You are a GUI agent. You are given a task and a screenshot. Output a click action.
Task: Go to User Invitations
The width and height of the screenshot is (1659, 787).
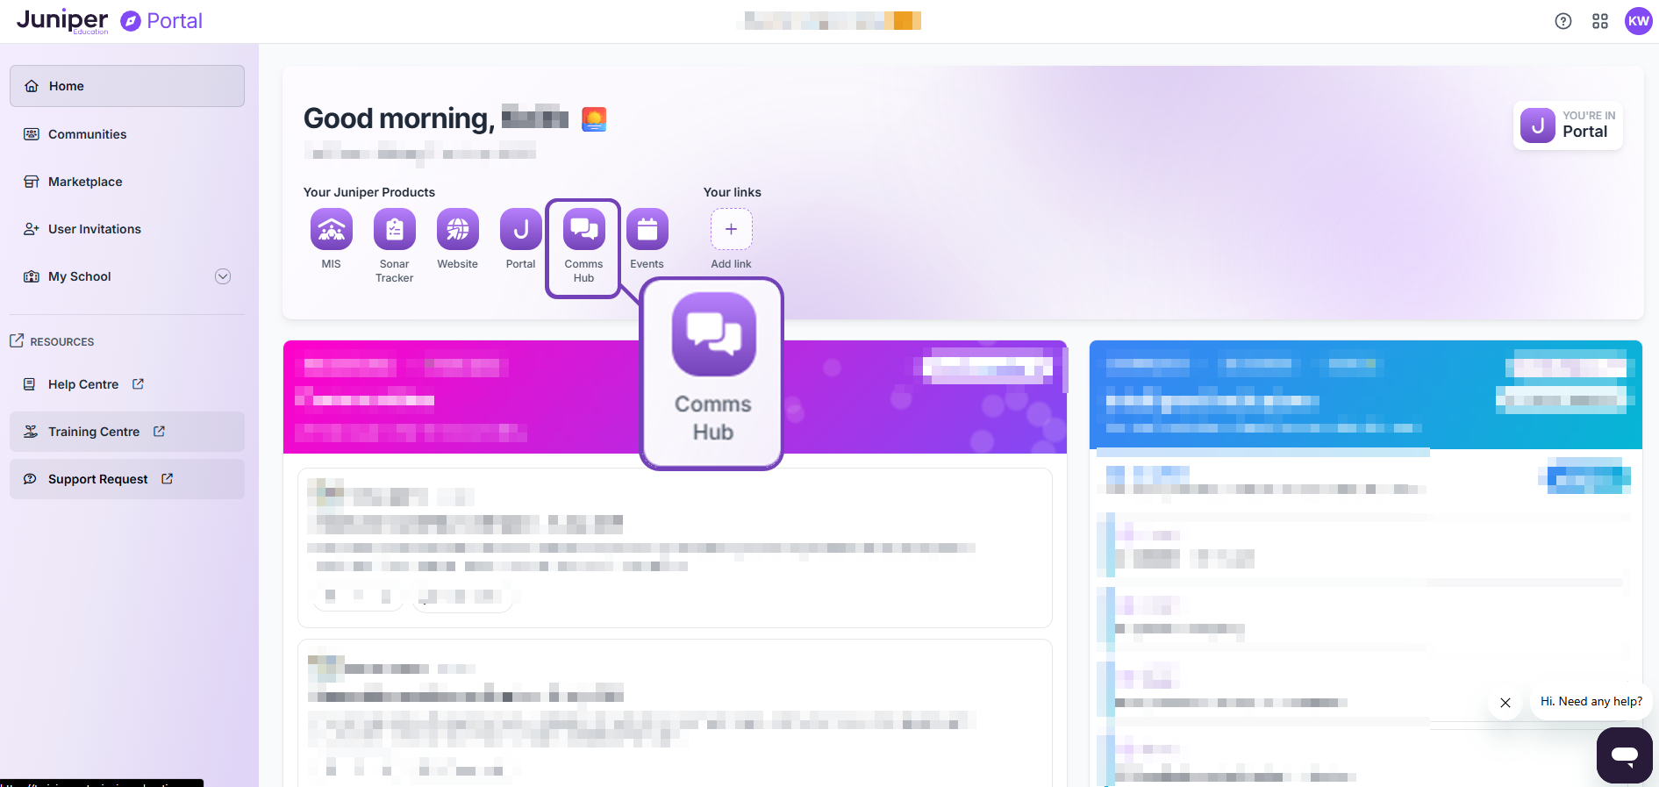click(x=127, y=229)
